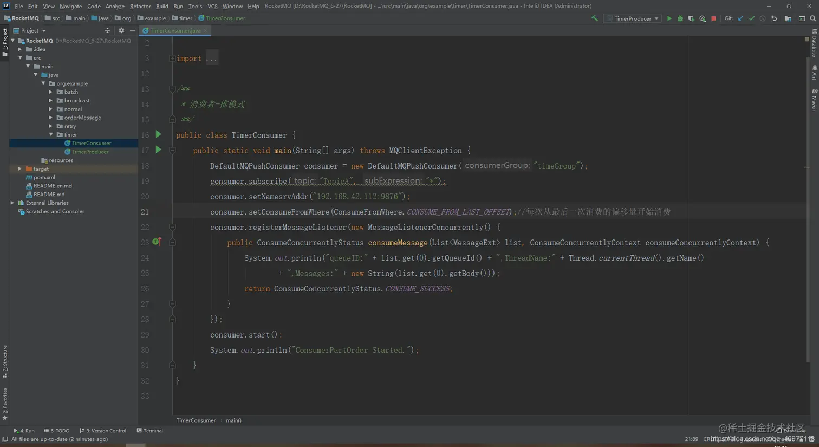Open the File menu
The height and width of the screenshot is (447, 819).
pos(19,6)
